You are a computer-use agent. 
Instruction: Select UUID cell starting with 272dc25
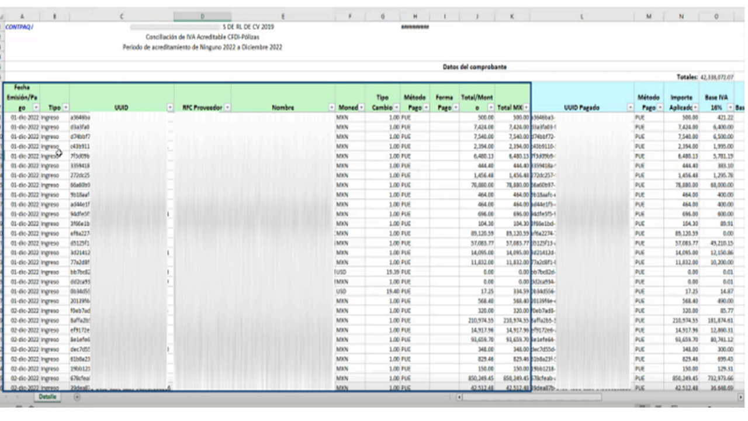click(x=122, y=175)
